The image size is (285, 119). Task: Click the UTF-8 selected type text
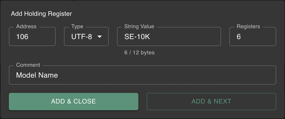click(x=82, y=37)
